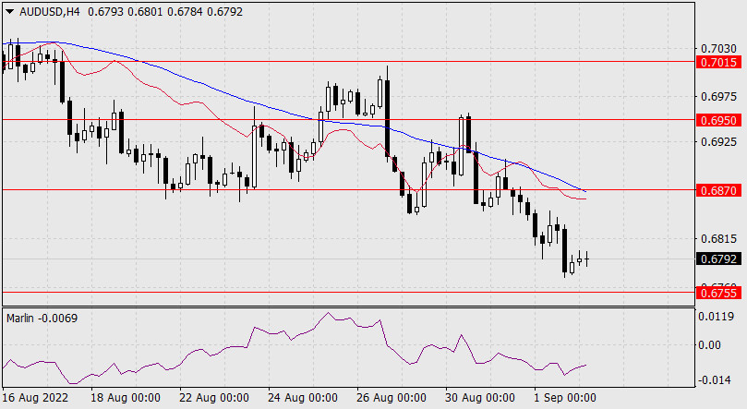Image resolution: width=747 pixels, height=409 pixels.
Task: Click the current price label 0.6792
Action: 719,259
